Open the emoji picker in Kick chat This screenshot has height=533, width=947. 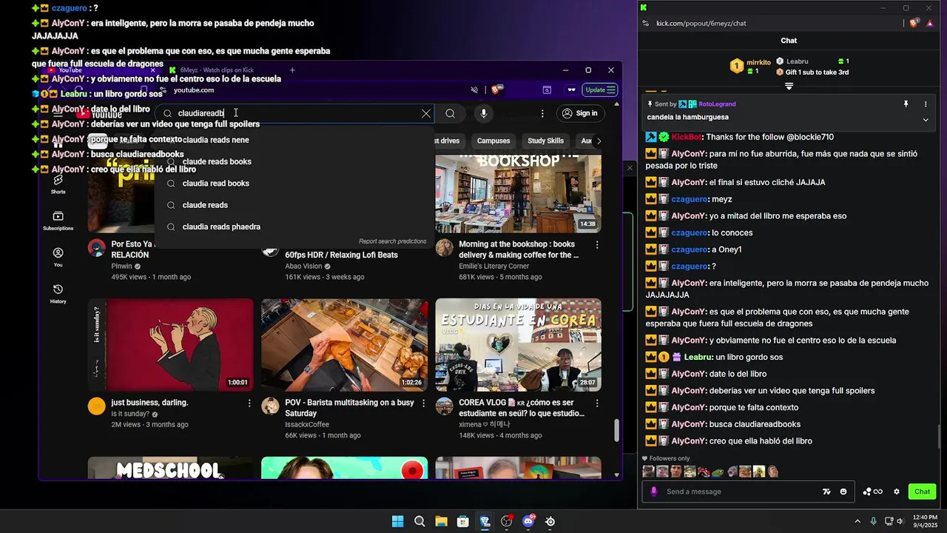point(843,492)
